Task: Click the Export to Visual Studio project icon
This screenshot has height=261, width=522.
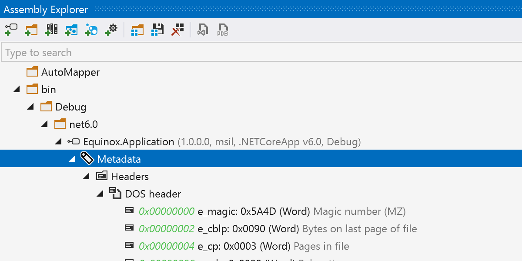Action: click(203, 30)
